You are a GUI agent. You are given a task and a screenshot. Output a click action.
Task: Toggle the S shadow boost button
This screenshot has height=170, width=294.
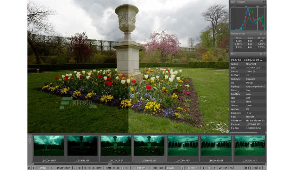[x=122, y=168]
